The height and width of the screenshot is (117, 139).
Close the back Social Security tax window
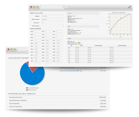8,49
